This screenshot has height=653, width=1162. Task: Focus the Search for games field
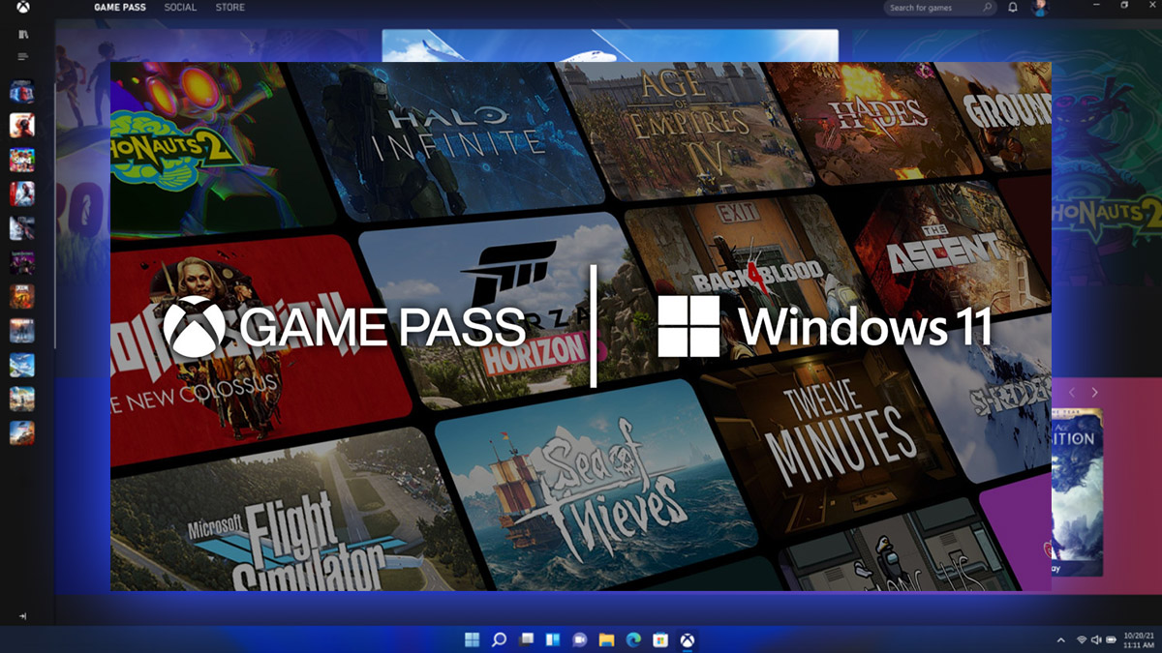(x=940, y=8)
